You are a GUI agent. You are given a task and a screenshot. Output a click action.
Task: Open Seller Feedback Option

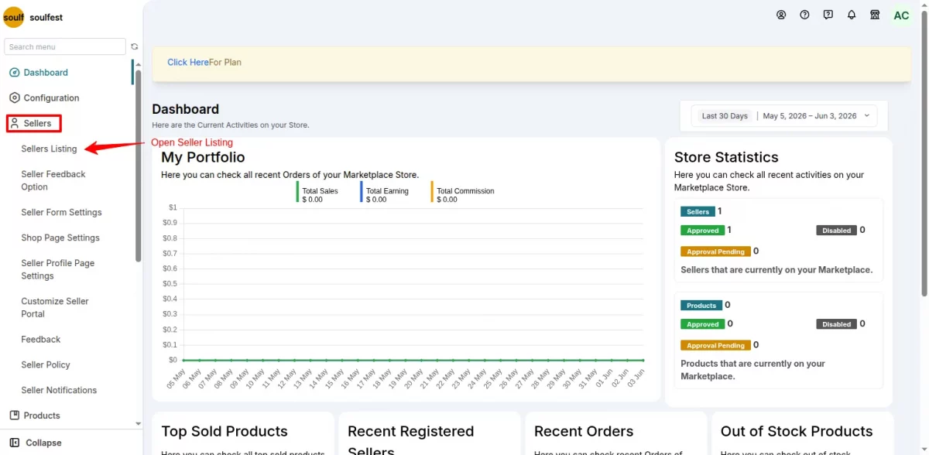pyautogui.click(x=53, y=180)
